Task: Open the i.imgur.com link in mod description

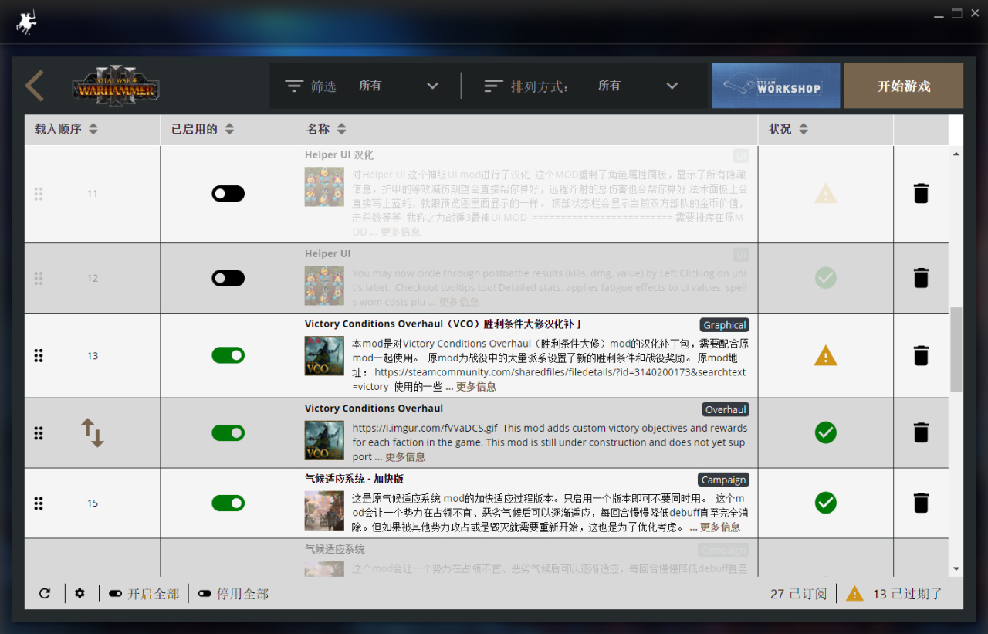Action: point(425,428)
